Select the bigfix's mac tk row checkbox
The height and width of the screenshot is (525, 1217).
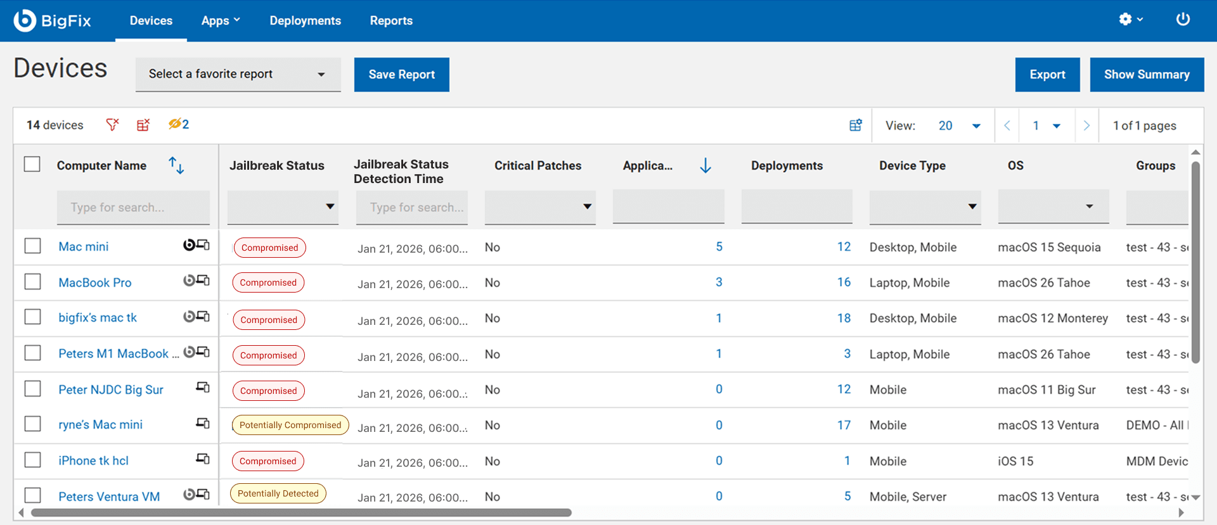[32, 317]
